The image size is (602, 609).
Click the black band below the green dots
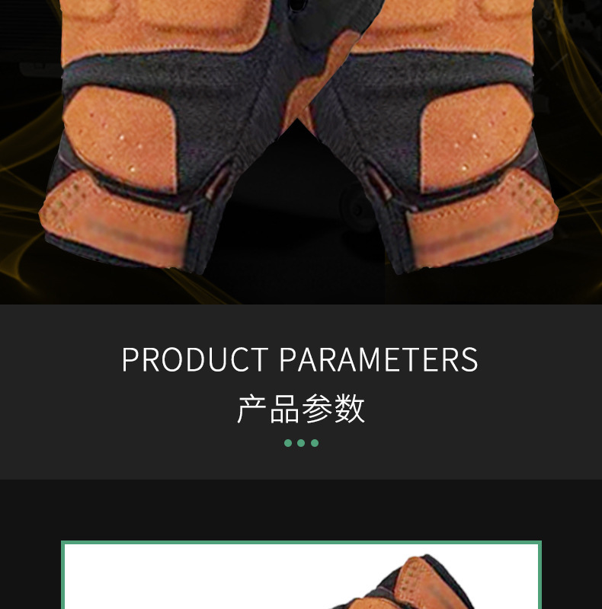pyautogui.click(x=301, y=509)
